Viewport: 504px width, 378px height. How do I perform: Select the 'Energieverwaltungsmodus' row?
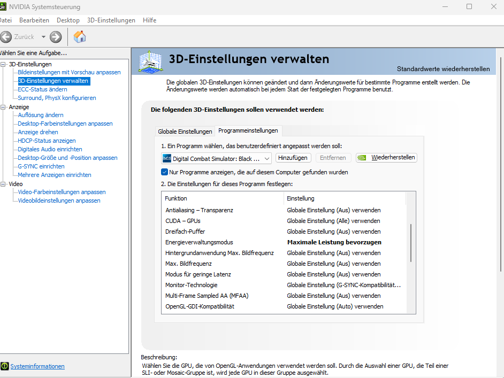[x=284, y=242]
